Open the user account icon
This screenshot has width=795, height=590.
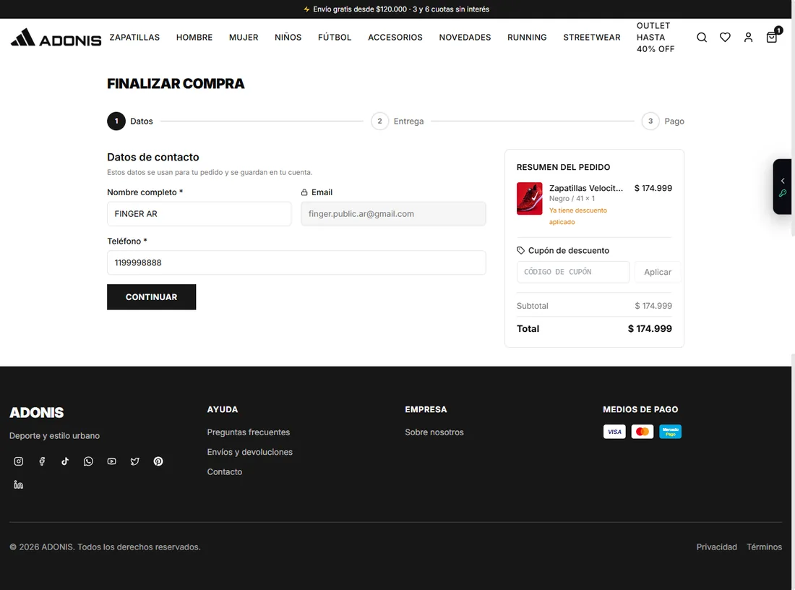[x=748, y=37]
